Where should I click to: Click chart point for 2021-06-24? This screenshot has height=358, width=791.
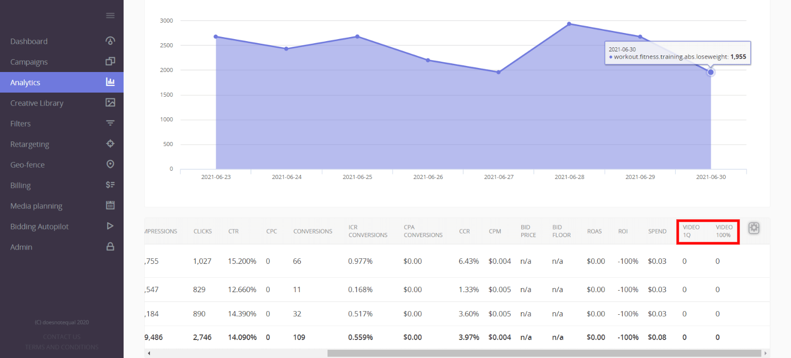286,49
